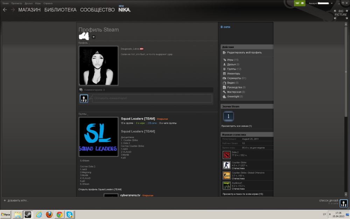Open Skype from the taskbar
The image size is (350, 219).
coord(70,215)
